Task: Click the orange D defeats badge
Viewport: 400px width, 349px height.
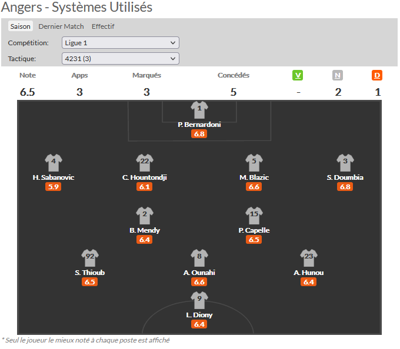Action: tap(377, 75)
